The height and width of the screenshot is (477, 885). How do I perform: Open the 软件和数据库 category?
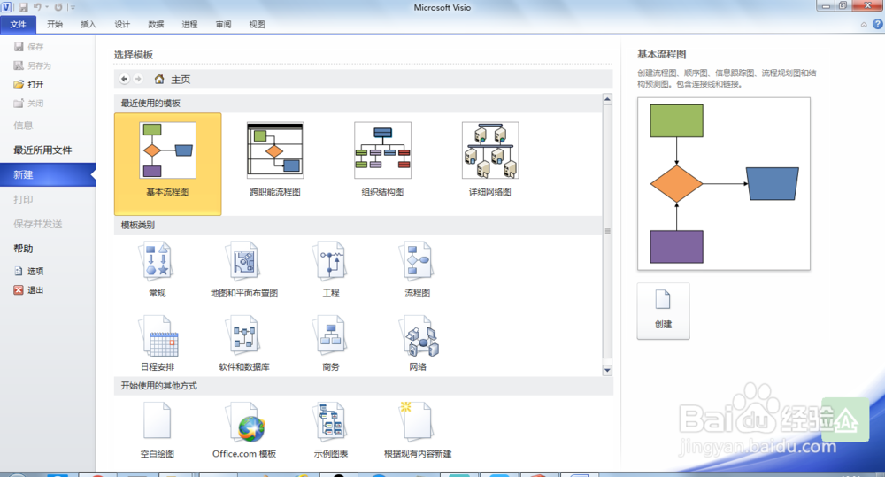244,343
